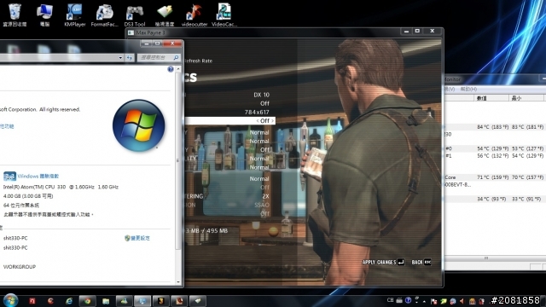Image resolution: width=546 pixels, height=307 pixels.
Task: Click the search magnifier in the control panel window
Action: tap(177, 58)
